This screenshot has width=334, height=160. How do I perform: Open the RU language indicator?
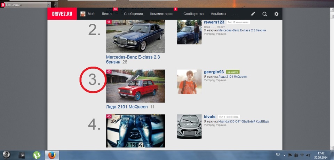pyautogui.click(x=278, y=154)
